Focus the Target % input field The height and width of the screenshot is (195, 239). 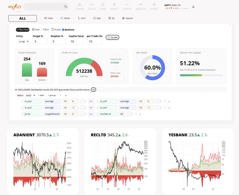[x=40, y=41]
